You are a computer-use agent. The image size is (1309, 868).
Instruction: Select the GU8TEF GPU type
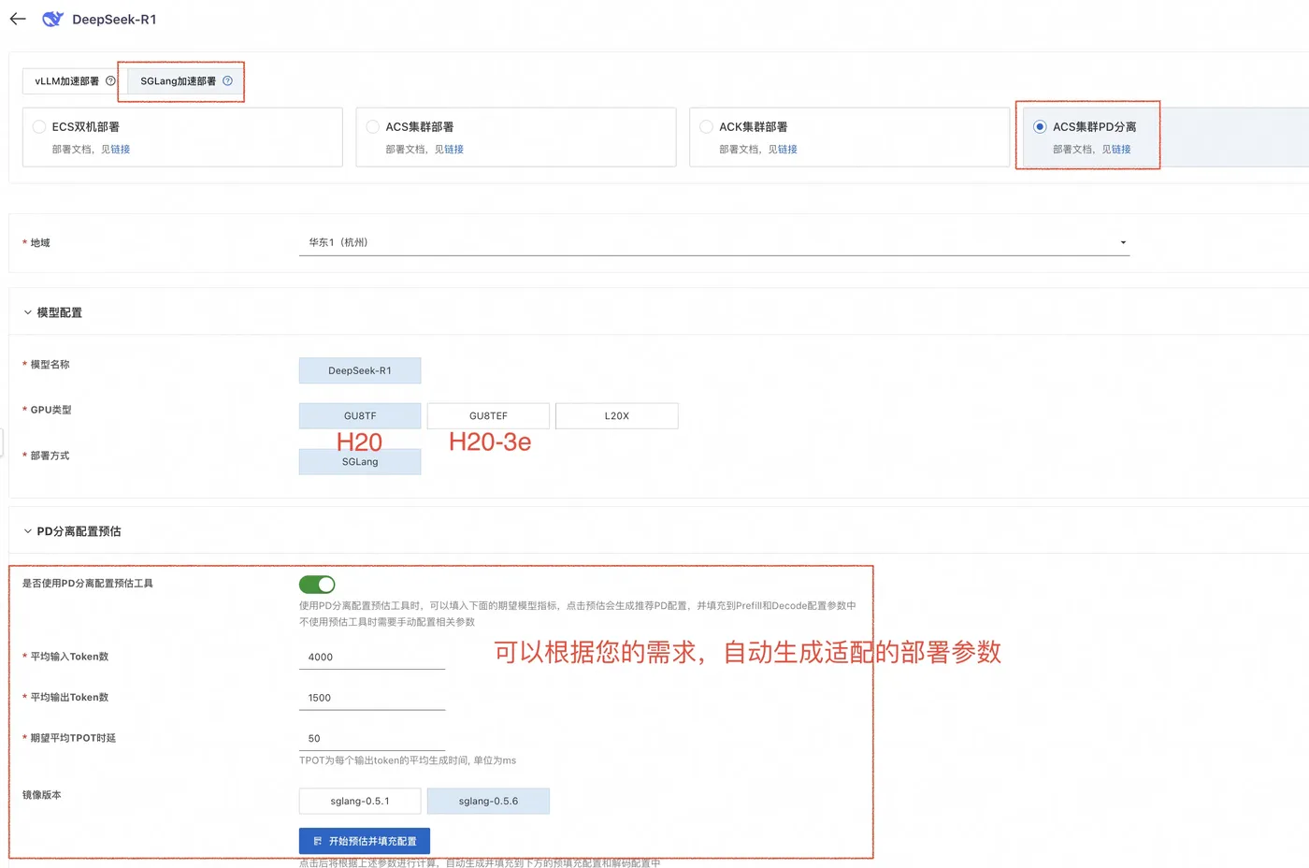point(488,416)
